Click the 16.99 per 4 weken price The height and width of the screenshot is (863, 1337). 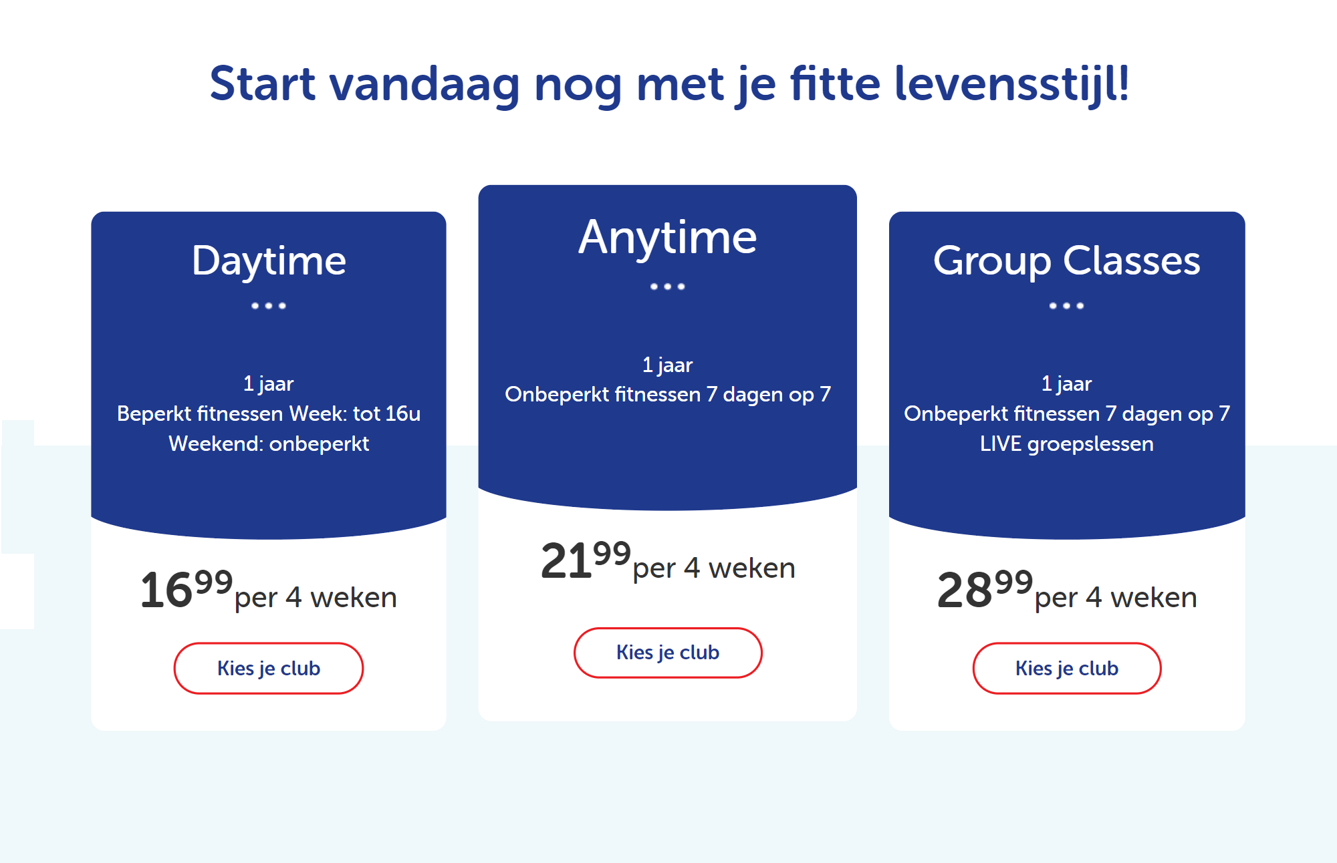coord(268,589)
